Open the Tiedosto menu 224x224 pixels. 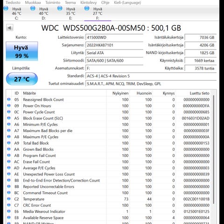(13, 2)
